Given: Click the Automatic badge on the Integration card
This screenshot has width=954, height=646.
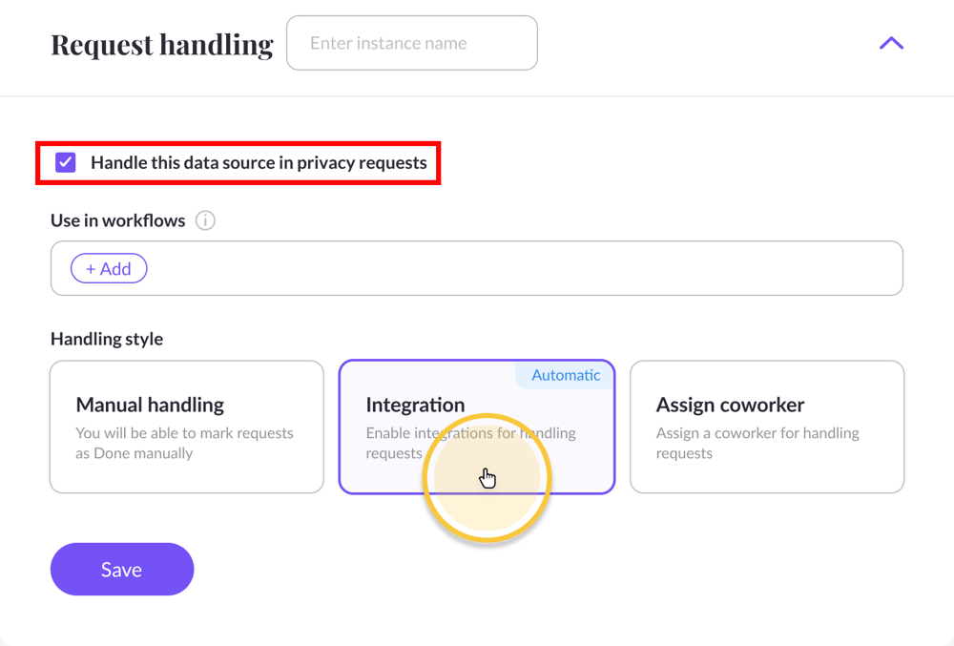Looking at the screenshot, I should [564, 375].
